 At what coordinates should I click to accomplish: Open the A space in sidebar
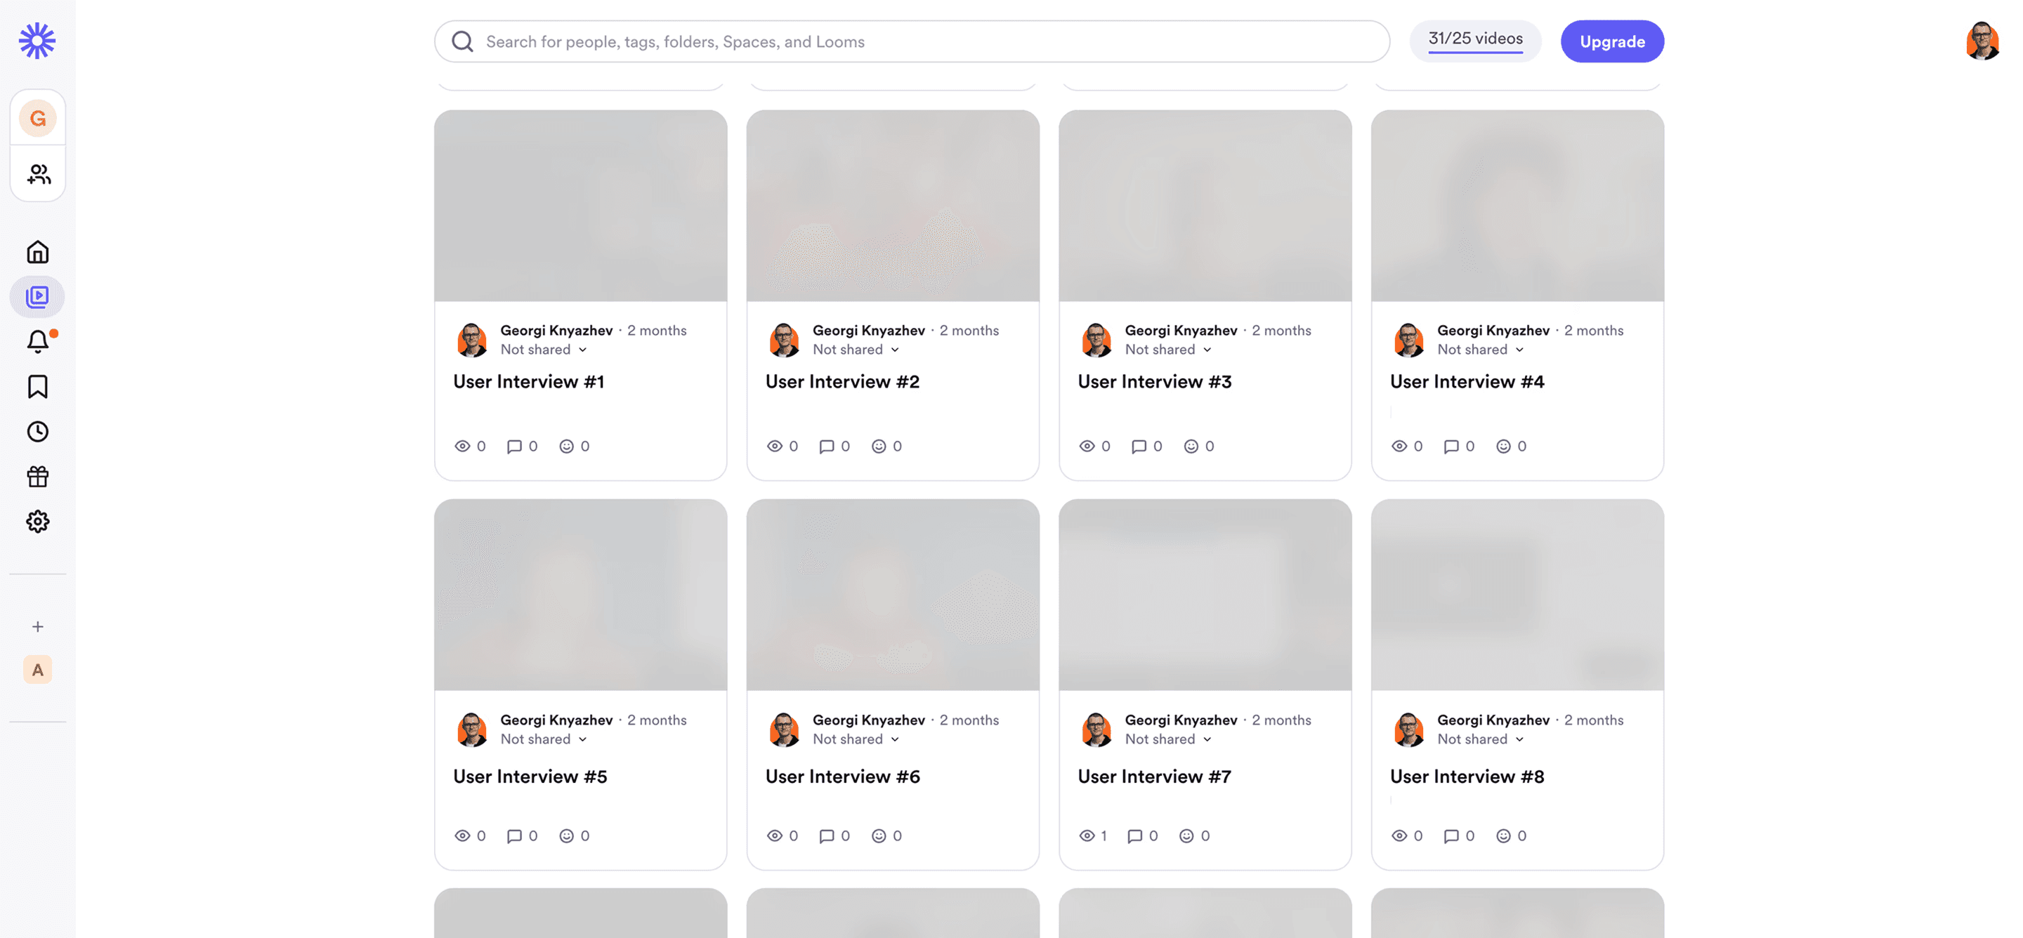click(x=38, y=670)
